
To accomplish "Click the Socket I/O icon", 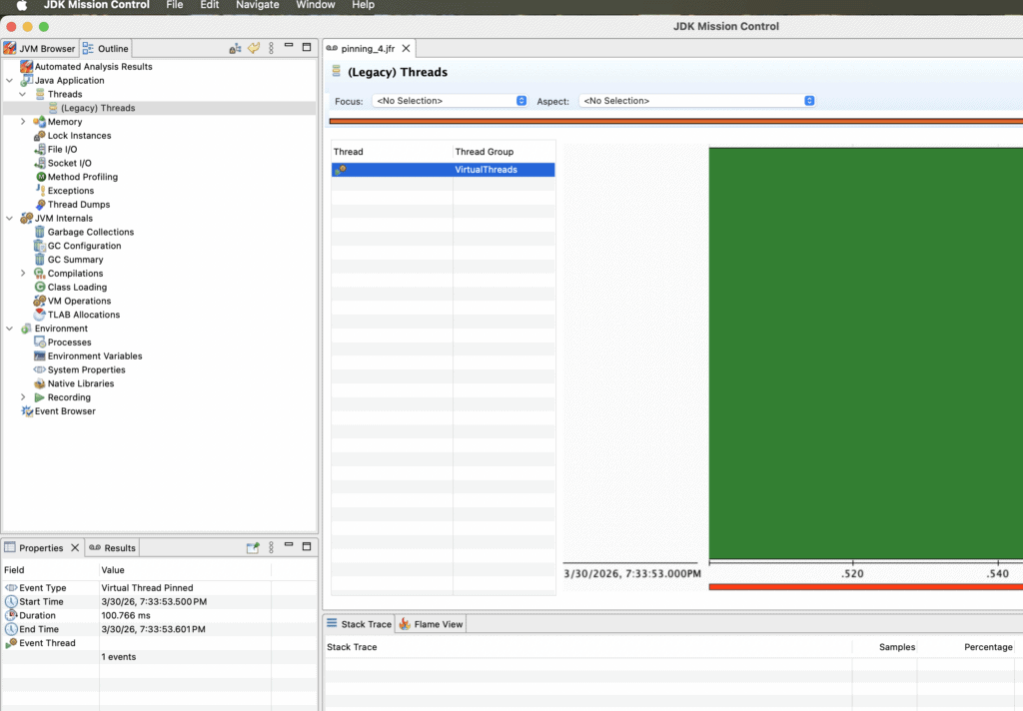I will tap(40, 163).
